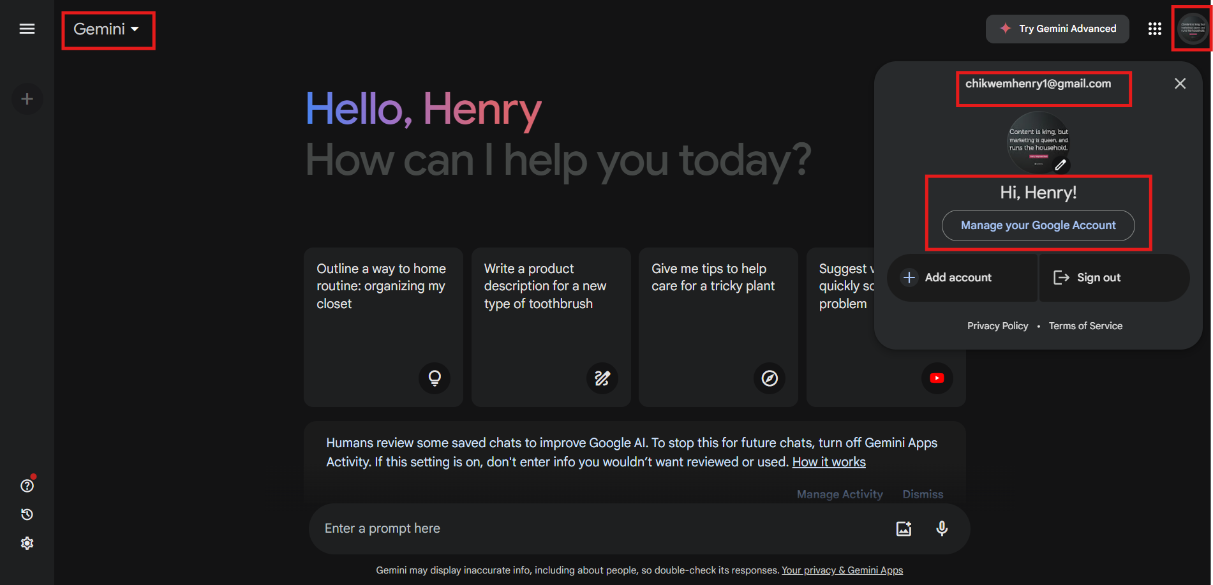Click the YouTube icon on the suggestion card
Viewport: 1213px width, 585px height.
(937, 378)
